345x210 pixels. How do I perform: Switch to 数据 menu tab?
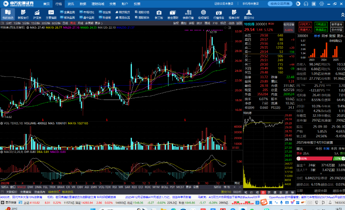coord(83,4)
